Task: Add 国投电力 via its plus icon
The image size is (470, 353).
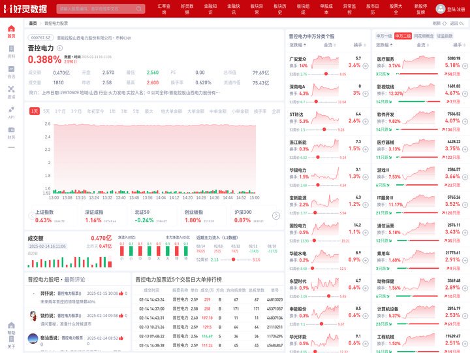Action: 366,233
